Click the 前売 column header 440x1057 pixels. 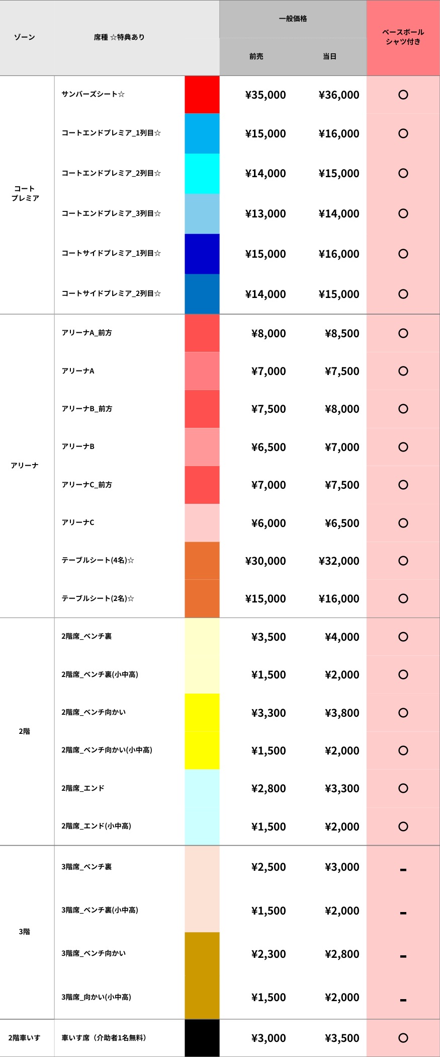click(x=256, y=56)
